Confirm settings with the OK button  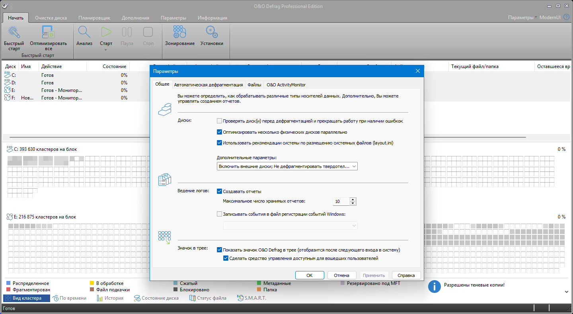309,275
